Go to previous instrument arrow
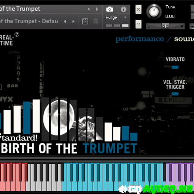This screenshot has height=194, width=194. point(89,9)
